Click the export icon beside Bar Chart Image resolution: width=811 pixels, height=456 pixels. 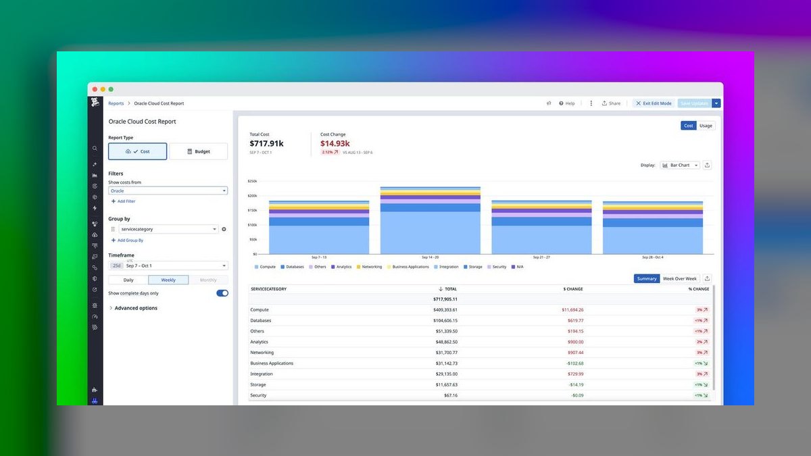tap(707, 165)
